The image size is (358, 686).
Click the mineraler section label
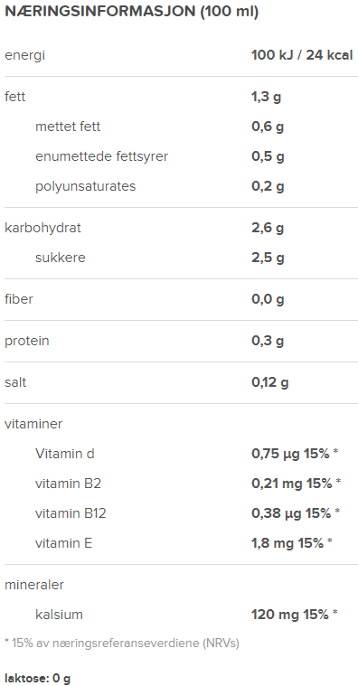click(x=34, y=585)
